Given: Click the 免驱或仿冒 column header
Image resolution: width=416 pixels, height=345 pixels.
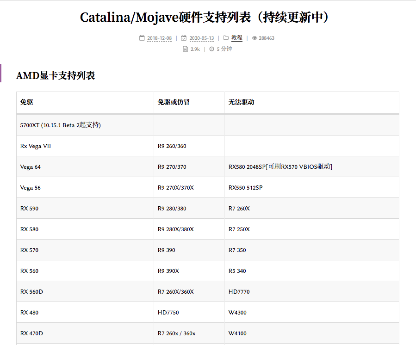Looking at the screenshot, I should pyautogui.click(x=189, y=102).
